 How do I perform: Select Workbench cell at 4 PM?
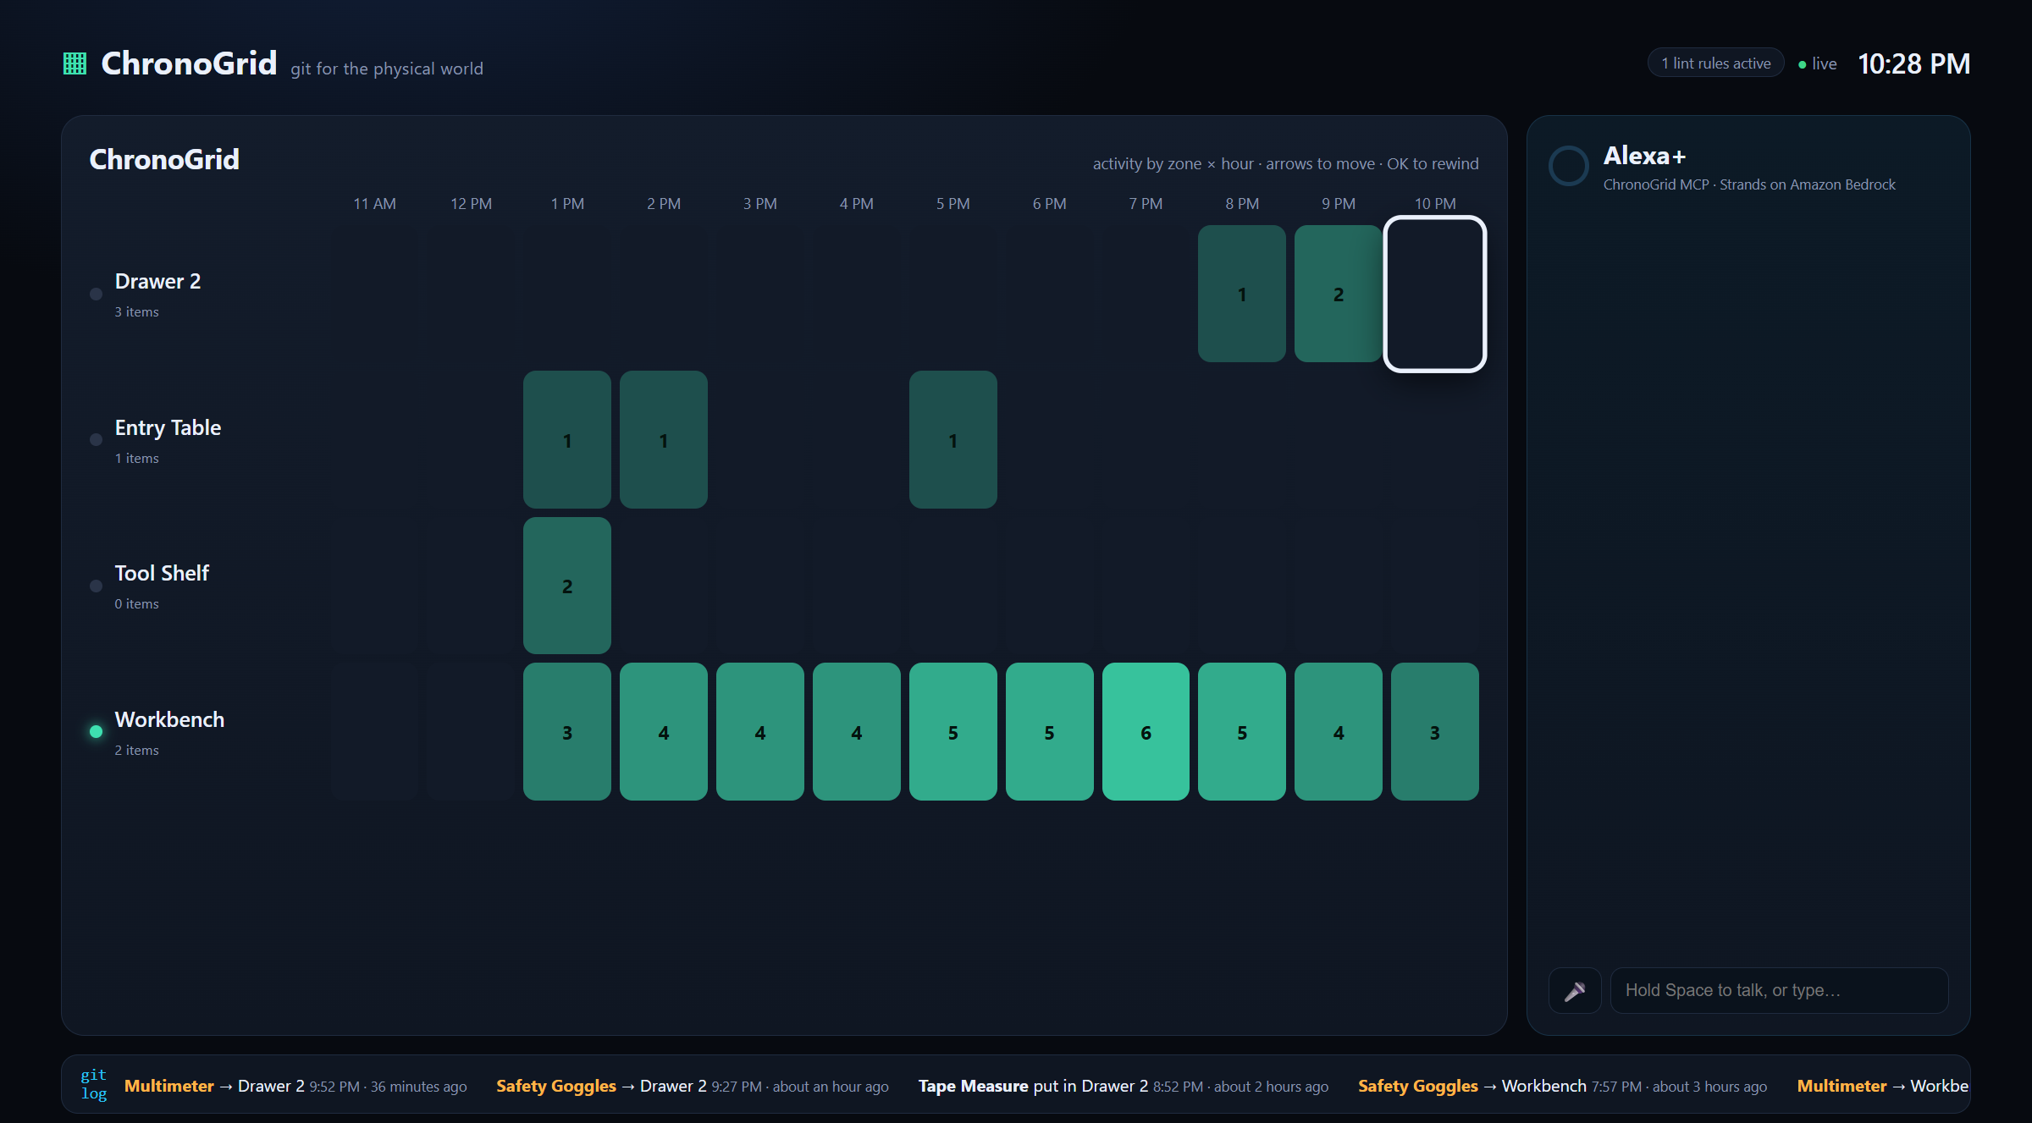coord(857,731)
